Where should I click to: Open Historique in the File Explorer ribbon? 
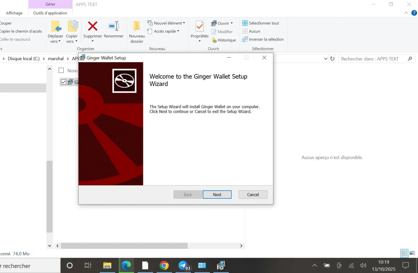(x=224, y=40)
